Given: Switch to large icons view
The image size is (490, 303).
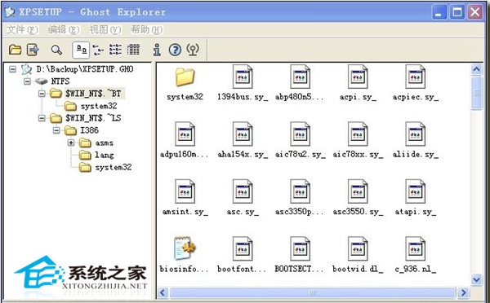Looking at the screenshot, I should 81,50.
